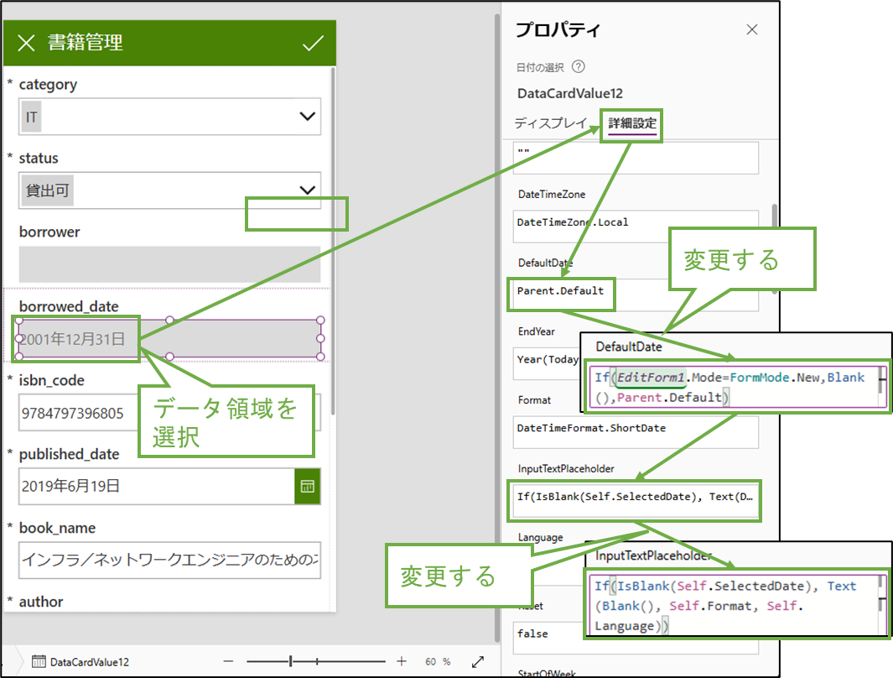Image resolution: width=893 pixels, height=678 pixels.
Task: Click the 60 % zoom value
Action: (438, 661)
